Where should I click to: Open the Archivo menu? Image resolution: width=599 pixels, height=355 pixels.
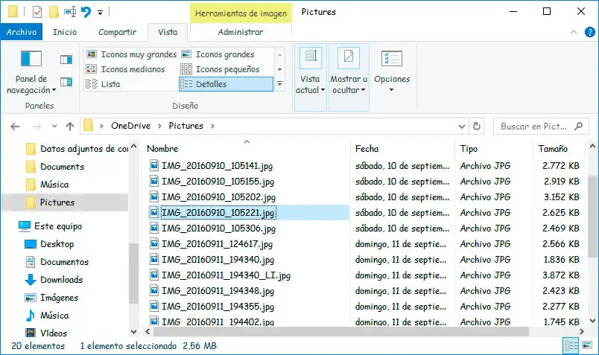[x=22, y=32]
